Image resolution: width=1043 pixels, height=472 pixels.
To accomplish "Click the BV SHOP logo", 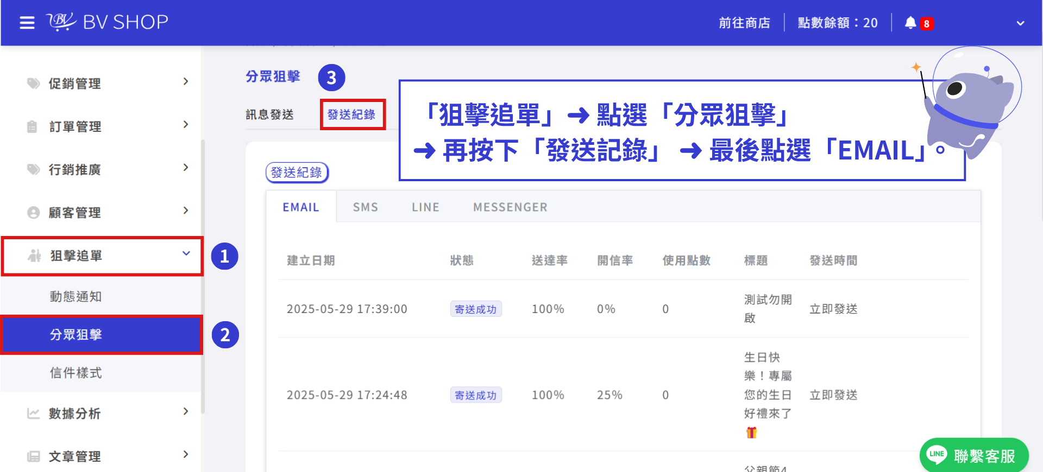I will 107,22.
